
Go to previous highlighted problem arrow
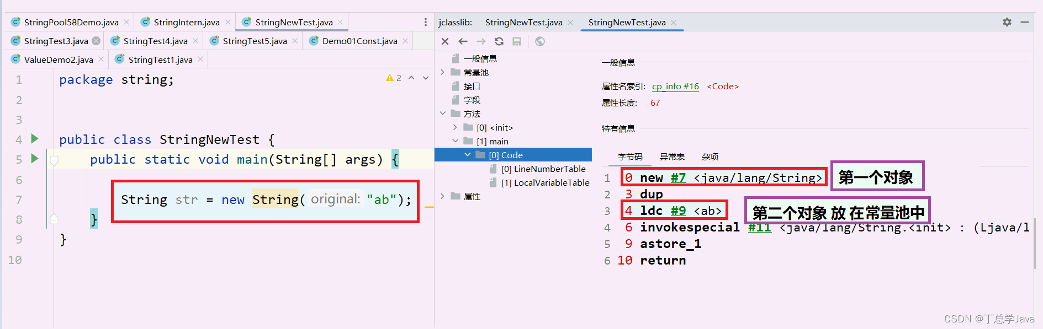pyautogui.click(x=411, y=78)
